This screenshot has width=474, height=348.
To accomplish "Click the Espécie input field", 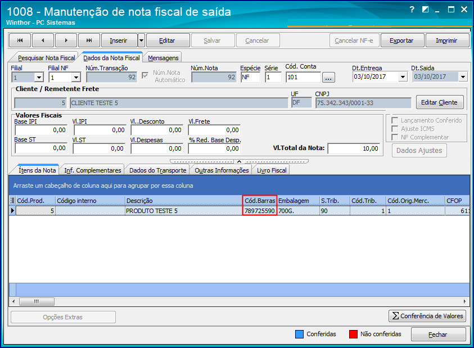I will pos(250,77).
